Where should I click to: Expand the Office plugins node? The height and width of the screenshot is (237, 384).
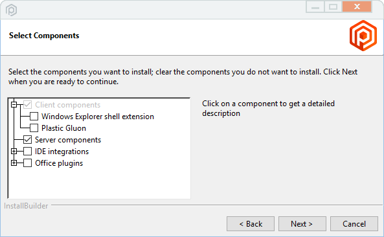coord(14,163)
